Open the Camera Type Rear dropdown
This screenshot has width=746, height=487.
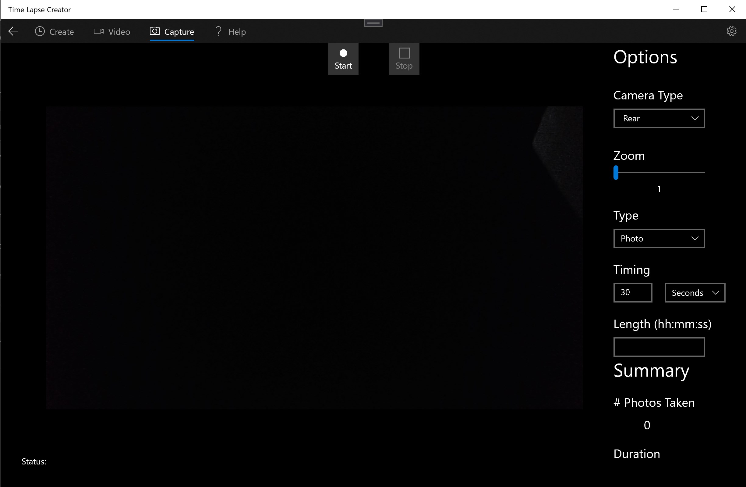coord(659,118)
